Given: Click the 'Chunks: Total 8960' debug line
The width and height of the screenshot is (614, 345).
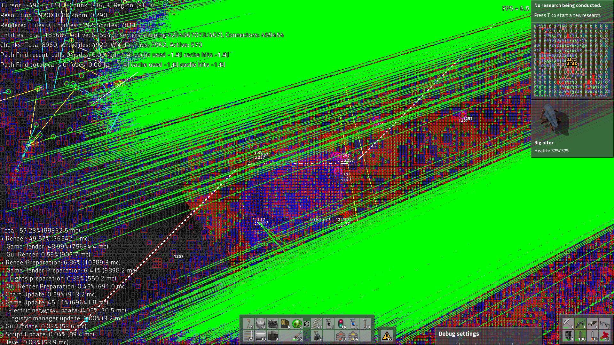Looking at the screenshot, I should click(x=101, y=45).
